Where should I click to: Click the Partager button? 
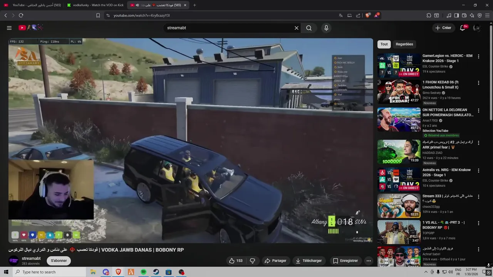(x=275, y=261)
